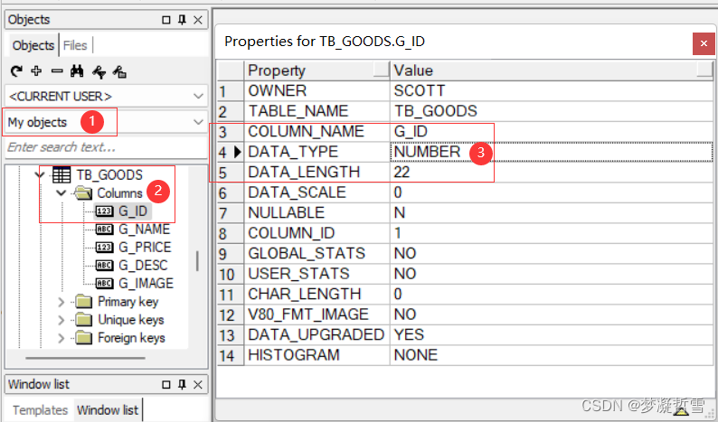This screenshot has width=718, height=422.
Task: Pin the Window list panel
Action: click(x=183, y=384)
